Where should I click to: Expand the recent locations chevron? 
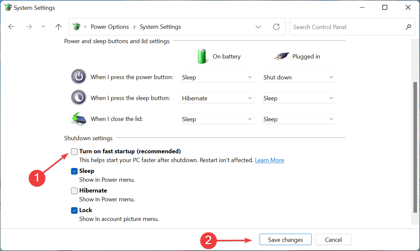click(43, 27)
